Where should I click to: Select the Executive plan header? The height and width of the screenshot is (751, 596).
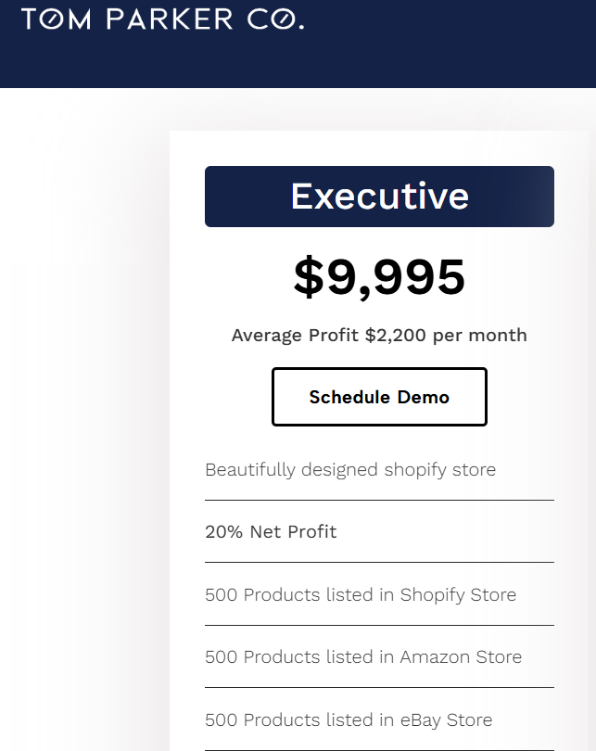point(379,197)
